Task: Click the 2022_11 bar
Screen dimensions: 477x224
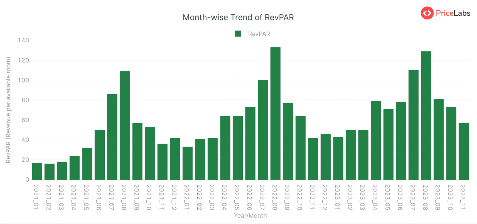Action: coord(313,159)
